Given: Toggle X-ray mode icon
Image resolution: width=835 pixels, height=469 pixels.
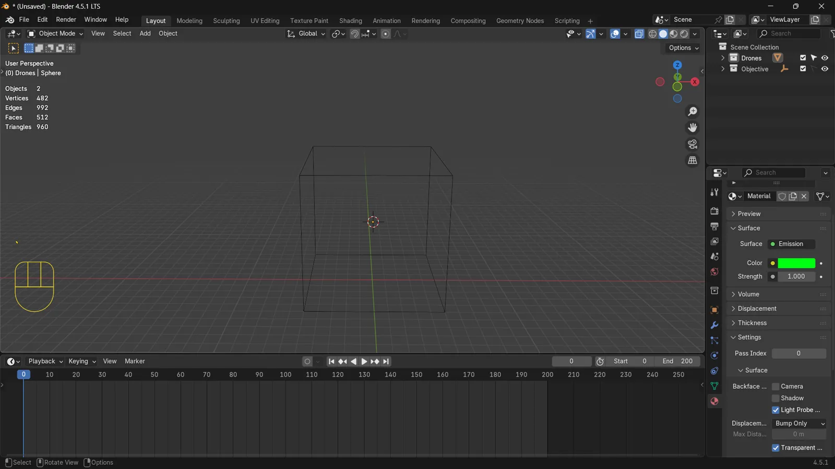Looking at the screenshot, I should [639, 34].
